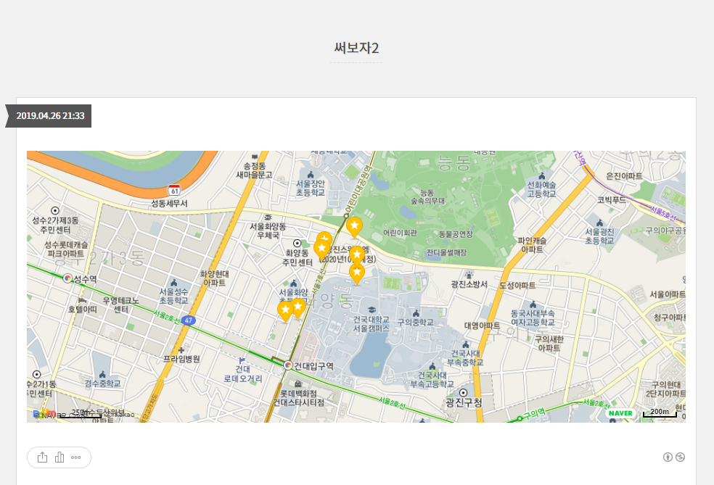Image resolution: width=714 pixels, height=485 pixels.
Task: Click the 광진구청 office circle icon
Action: coord(464,393)
